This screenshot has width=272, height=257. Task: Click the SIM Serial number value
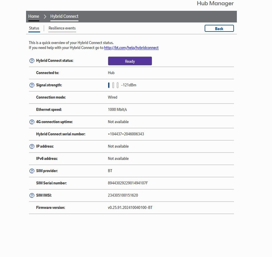[128, 183]
